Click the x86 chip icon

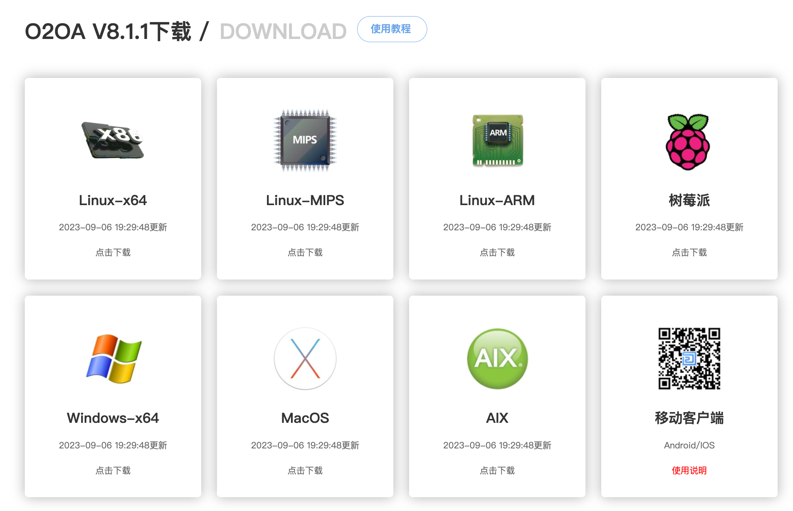click(113, 140)
